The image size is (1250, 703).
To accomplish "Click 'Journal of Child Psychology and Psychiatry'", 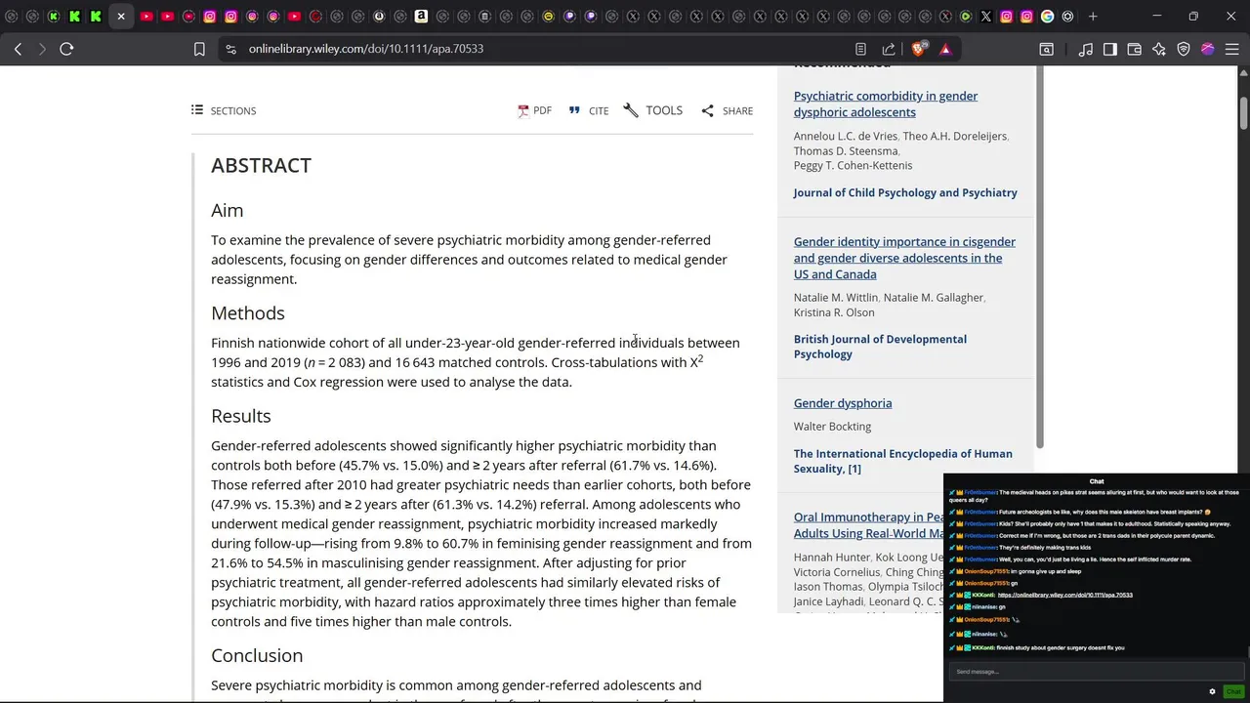I will pyautogui.click(x=905, y=192).
